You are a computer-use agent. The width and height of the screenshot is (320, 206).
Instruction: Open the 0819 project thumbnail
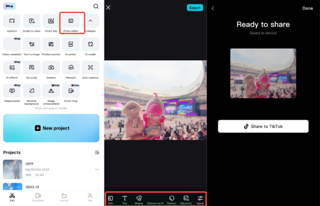point(12,169)
